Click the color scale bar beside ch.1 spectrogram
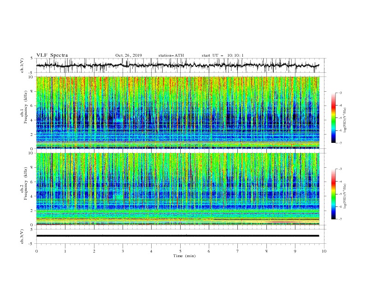Viewport: 365px width, 282px height. coord(334,118)
